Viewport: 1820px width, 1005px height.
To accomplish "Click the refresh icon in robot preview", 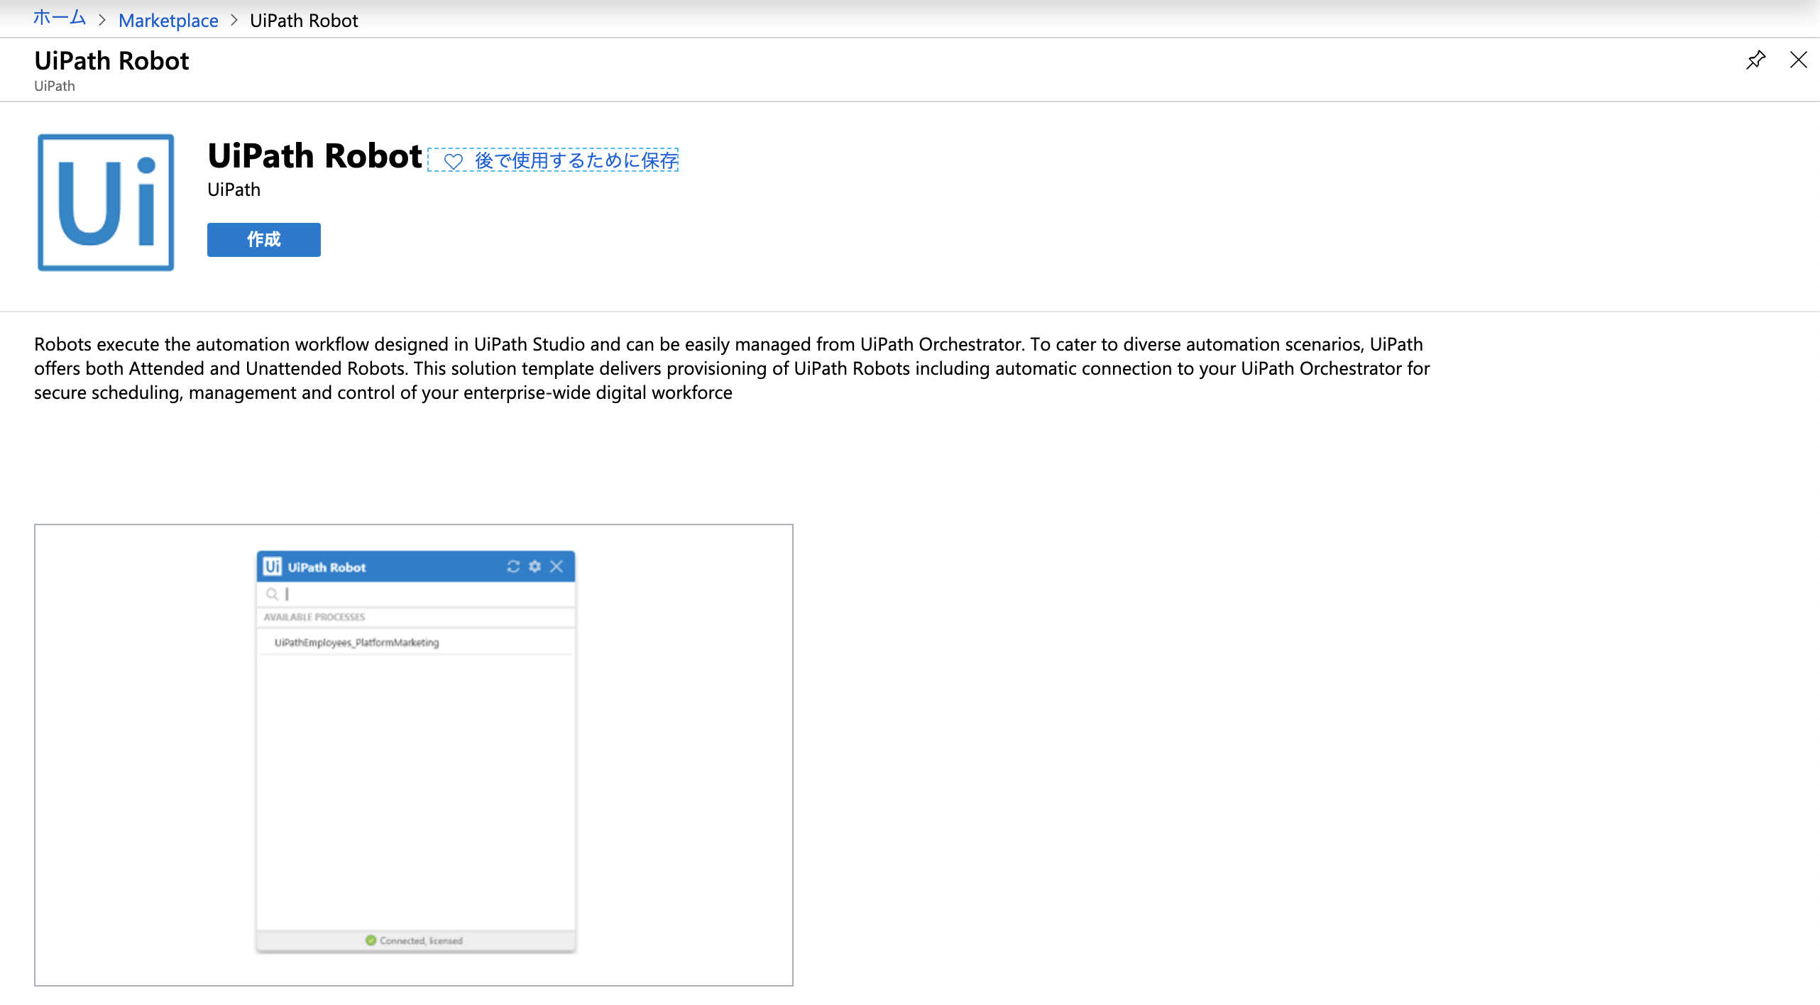I will (x=513, y=566).
